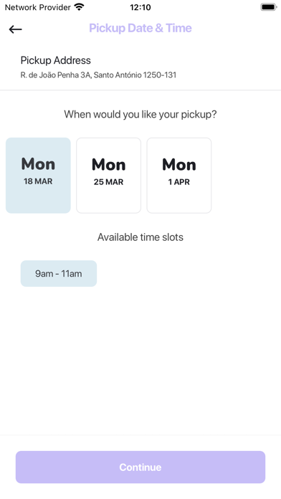The image size is (281, 499).
Task: Select the Mon 18 MAR pickup date
Action: [38, 176]
